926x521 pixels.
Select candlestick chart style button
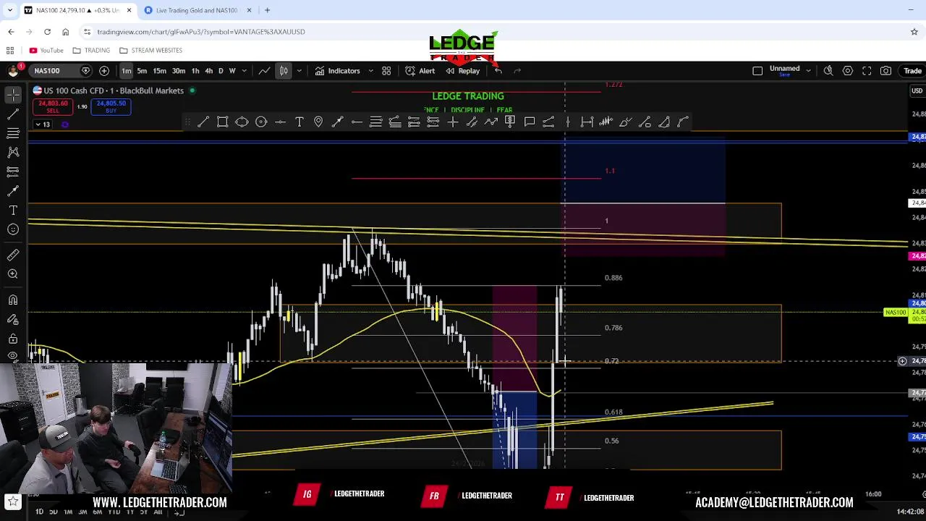tap(284, 71)
